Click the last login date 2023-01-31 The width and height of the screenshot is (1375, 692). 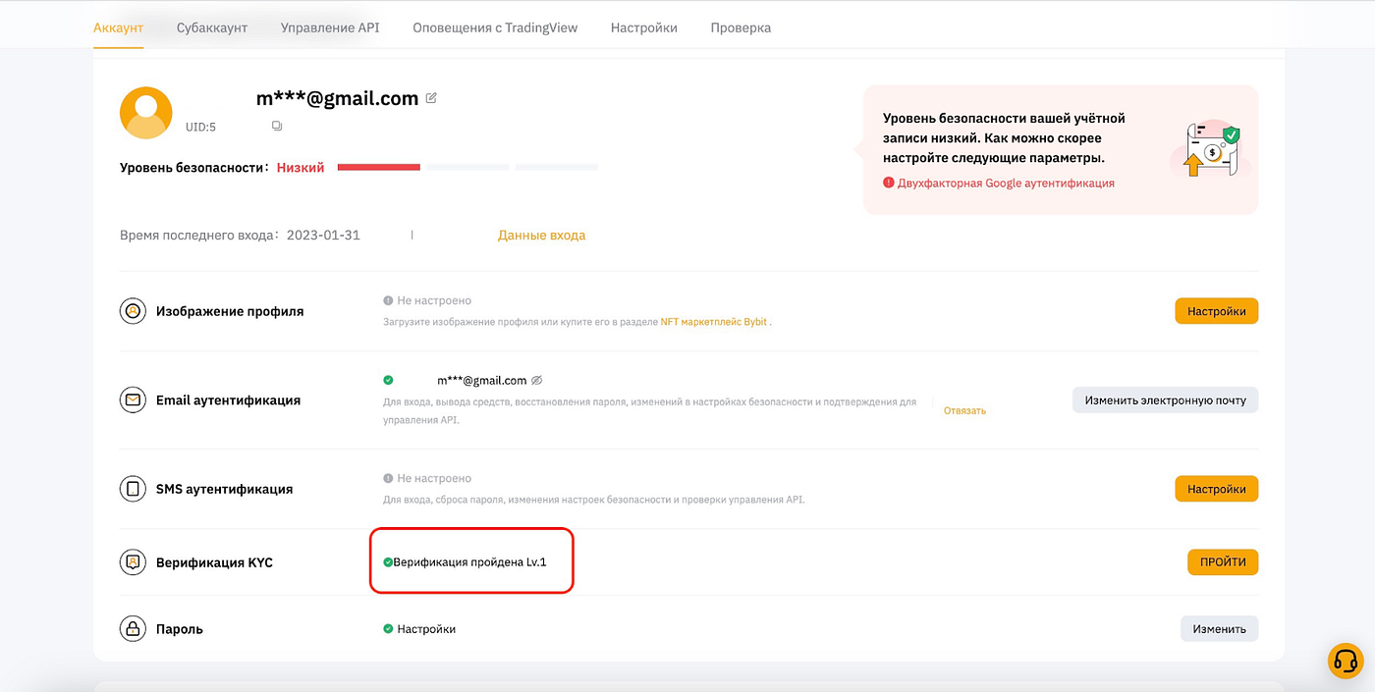tap(323, 236)
